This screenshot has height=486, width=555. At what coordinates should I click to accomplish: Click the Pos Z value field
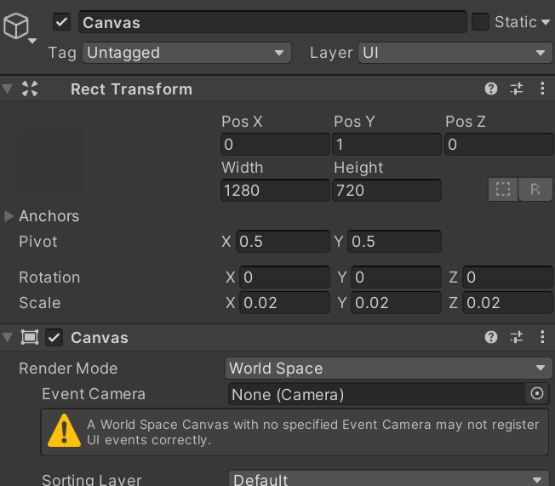(x=499, y=145)
